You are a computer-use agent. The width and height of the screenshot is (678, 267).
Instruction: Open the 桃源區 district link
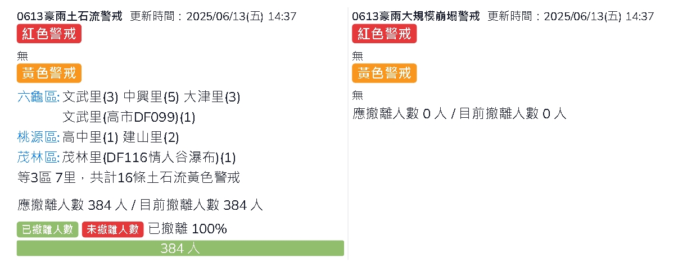point(37,137)
